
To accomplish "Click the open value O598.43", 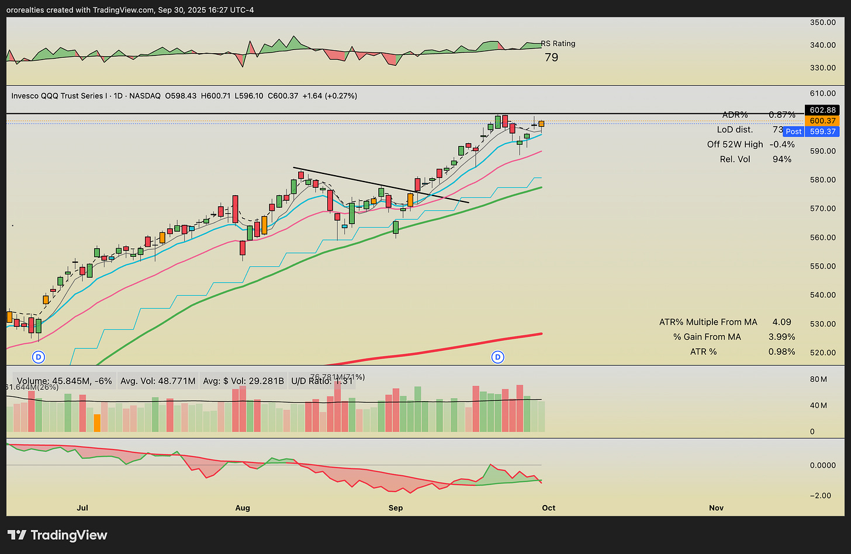I will click(x=181, y=96).
